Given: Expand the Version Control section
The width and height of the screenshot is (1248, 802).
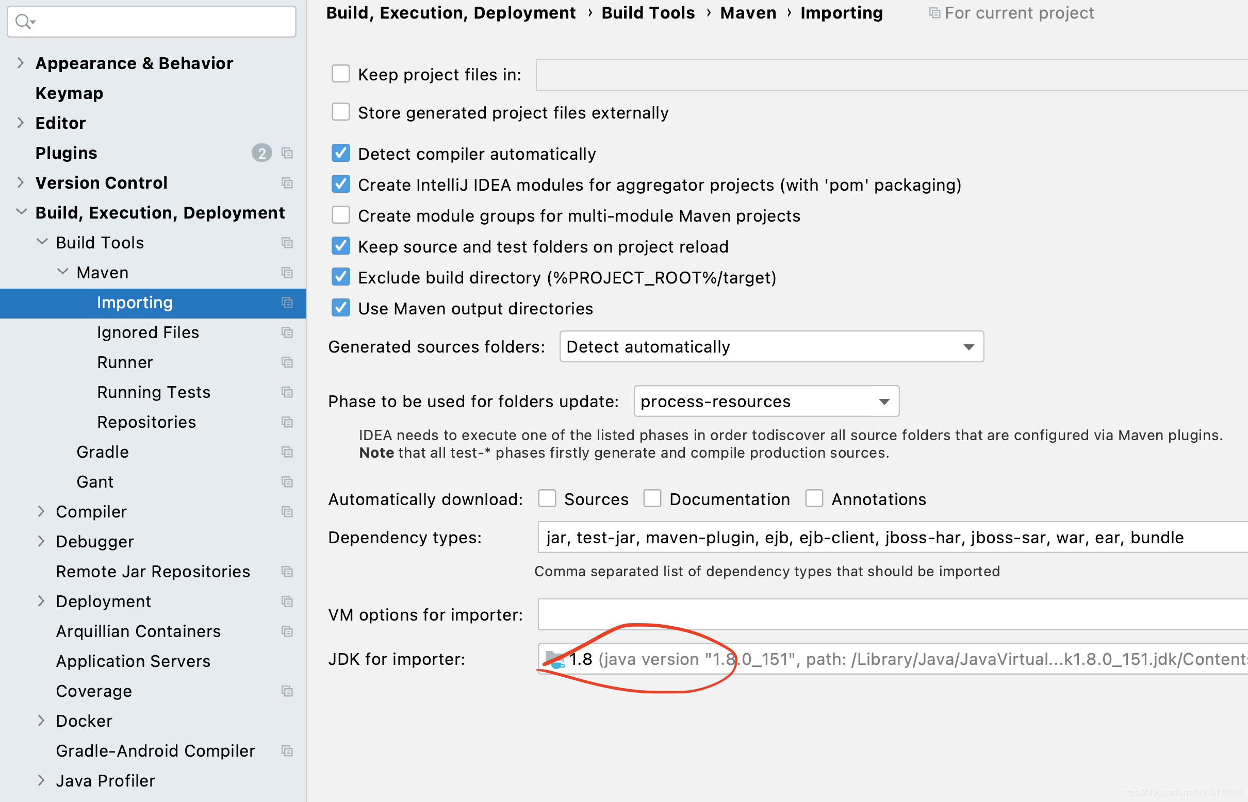Looking at the screenshot, I should click(20, 183).
